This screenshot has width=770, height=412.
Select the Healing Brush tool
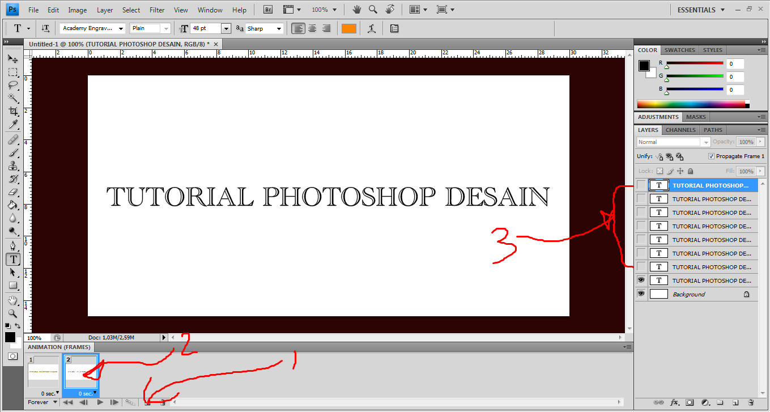[x=12, y=139]
